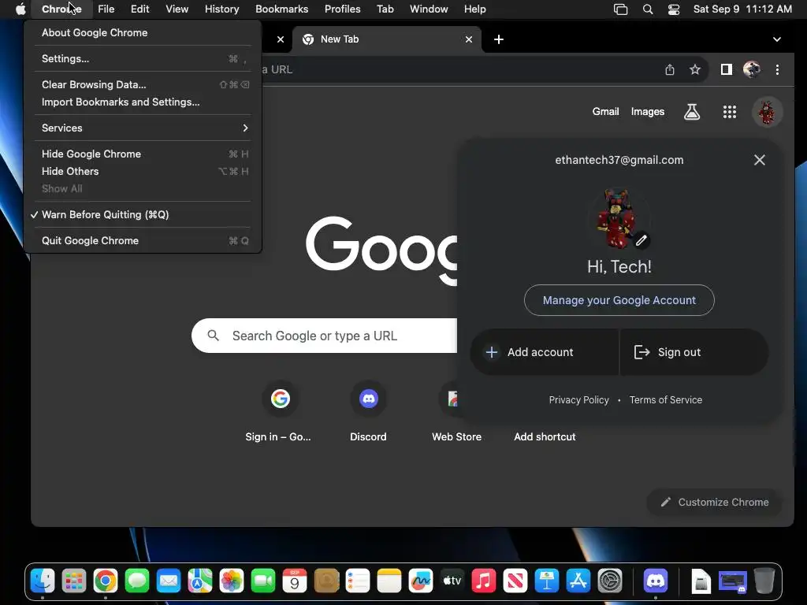Open FaceTime in the Dock
The width and height of the screenshot is (807, 605).
point(263,581)
